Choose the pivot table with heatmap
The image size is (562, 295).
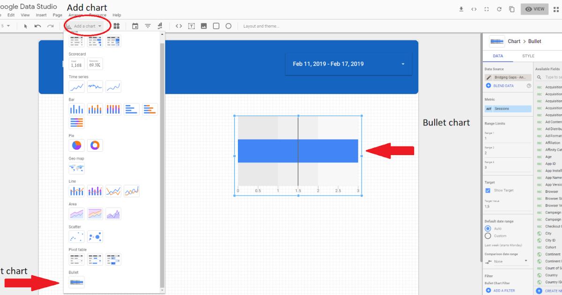113,259
